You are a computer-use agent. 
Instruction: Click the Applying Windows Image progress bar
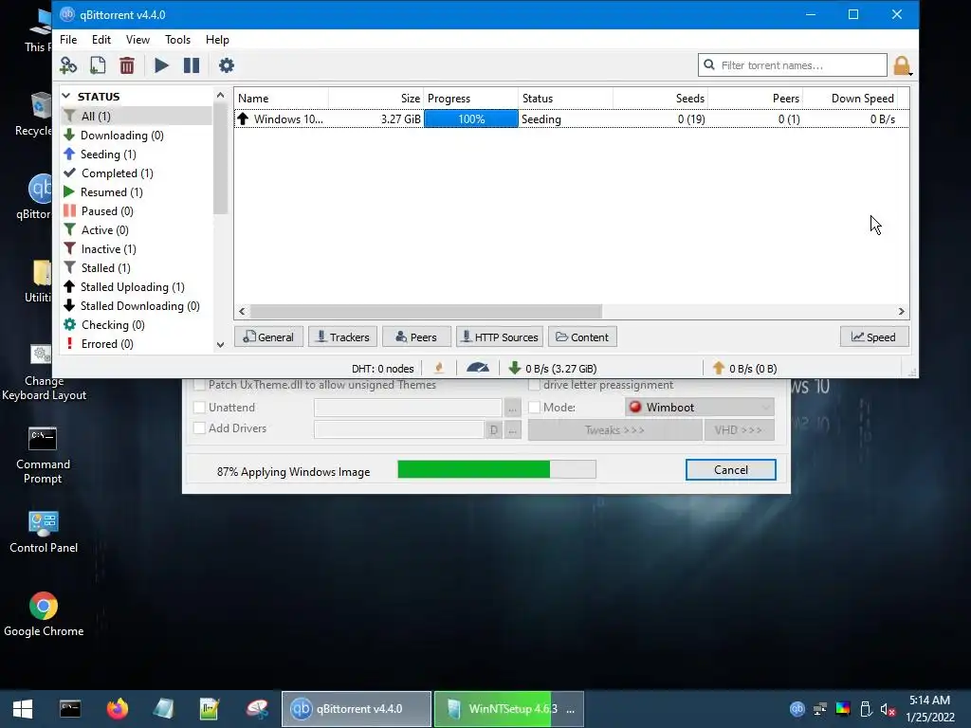tap(497, 469)
